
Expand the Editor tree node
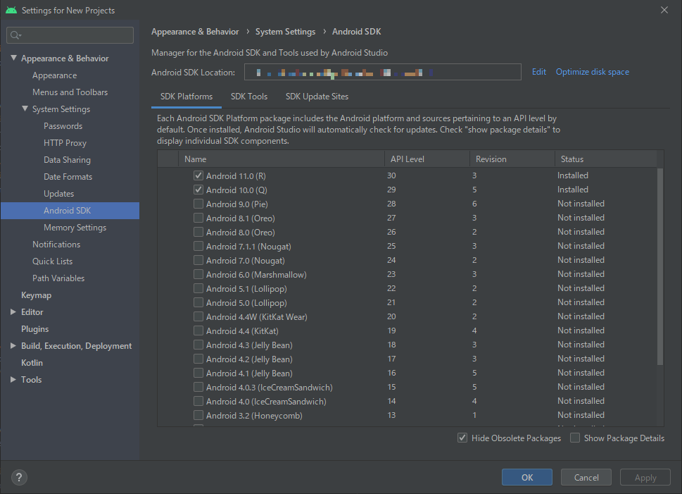(x=13, y=312)
